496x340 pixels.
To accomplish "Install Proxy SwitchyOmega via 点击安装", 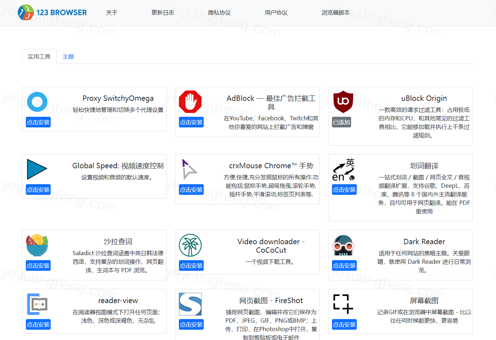I will [x=38, y=122].
